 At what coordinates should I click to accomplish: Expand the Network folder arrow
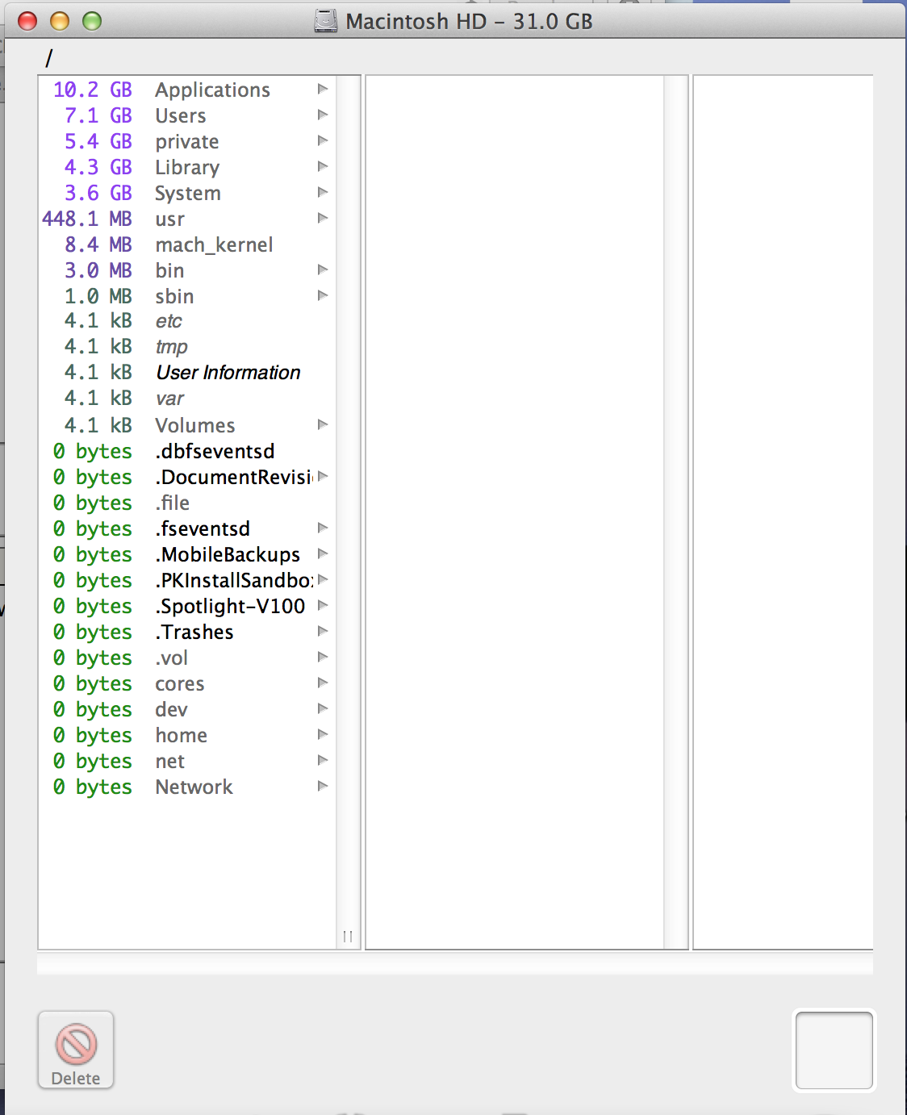coord(323,786)
